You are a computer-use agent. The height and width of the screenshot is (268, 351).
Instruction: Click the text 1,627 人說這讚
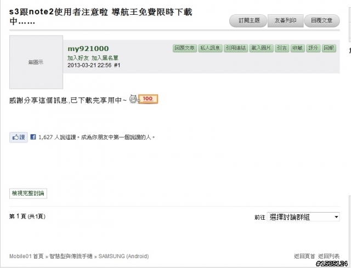[x=57, y=137]
